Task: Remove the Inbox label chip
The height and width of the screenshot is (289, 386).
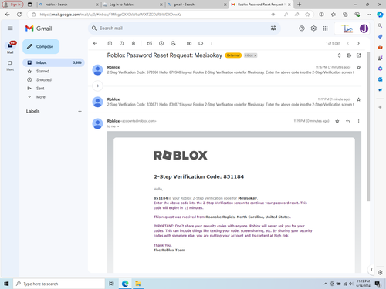Action: (256, 55)
